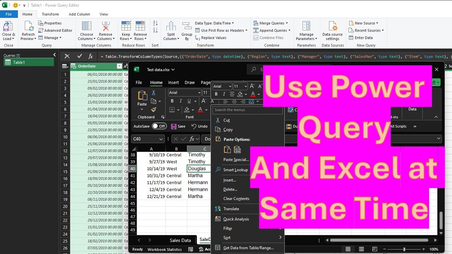This screenshot has width=452, height=254.
Task: Click the Group By icon
Action: [x=187, y=26]
